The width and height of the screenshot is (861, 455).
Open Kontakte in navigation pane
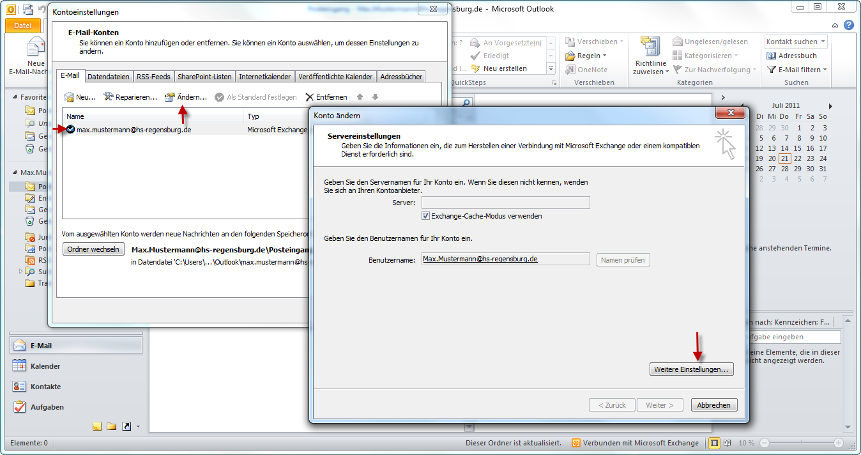click(75, 387)
